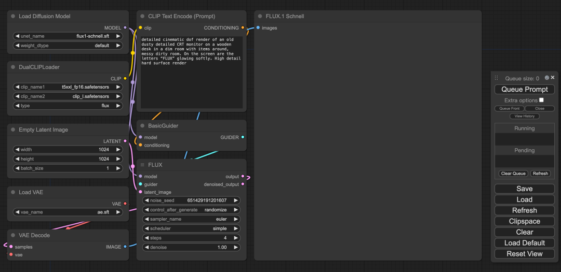Click the CONDITIONING output connector dot
Image resolution: width=561 pixels, height=272 pixels.
coord(243,27)
